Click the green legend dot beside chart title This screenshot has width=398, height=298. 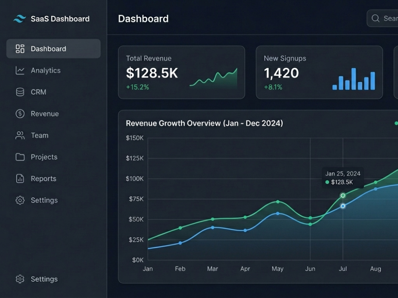pos(396,123)
